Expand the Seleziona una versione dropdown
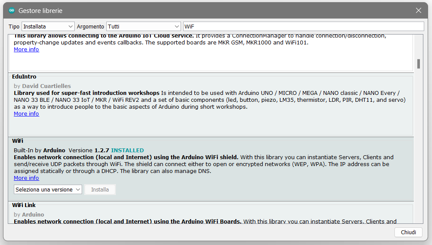This screenshot has width=432, height=245. (x=48, y=189)
